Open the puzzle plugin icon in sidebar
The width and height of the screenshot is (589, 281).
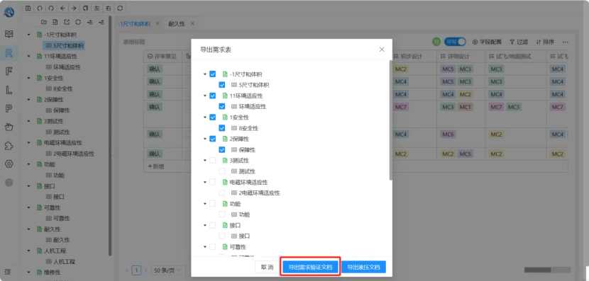coord(9,145)
